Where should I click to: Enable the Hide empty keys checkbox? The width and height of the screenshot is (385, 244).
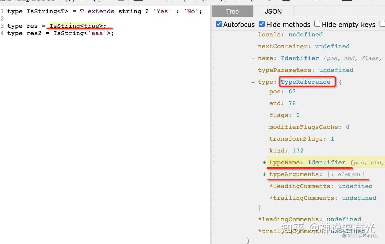[317, 24]
